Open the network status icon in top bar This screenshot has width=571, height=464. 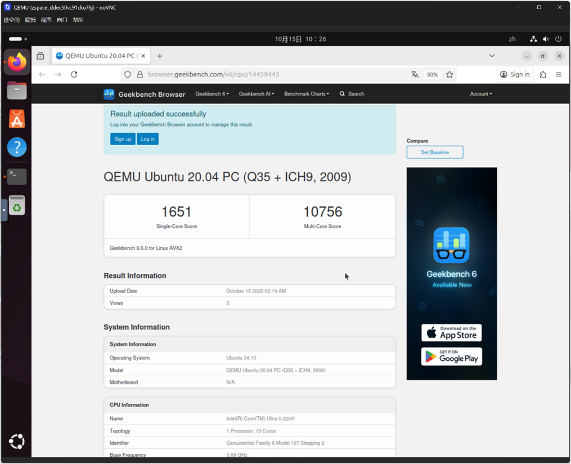(x=533, y=39)
